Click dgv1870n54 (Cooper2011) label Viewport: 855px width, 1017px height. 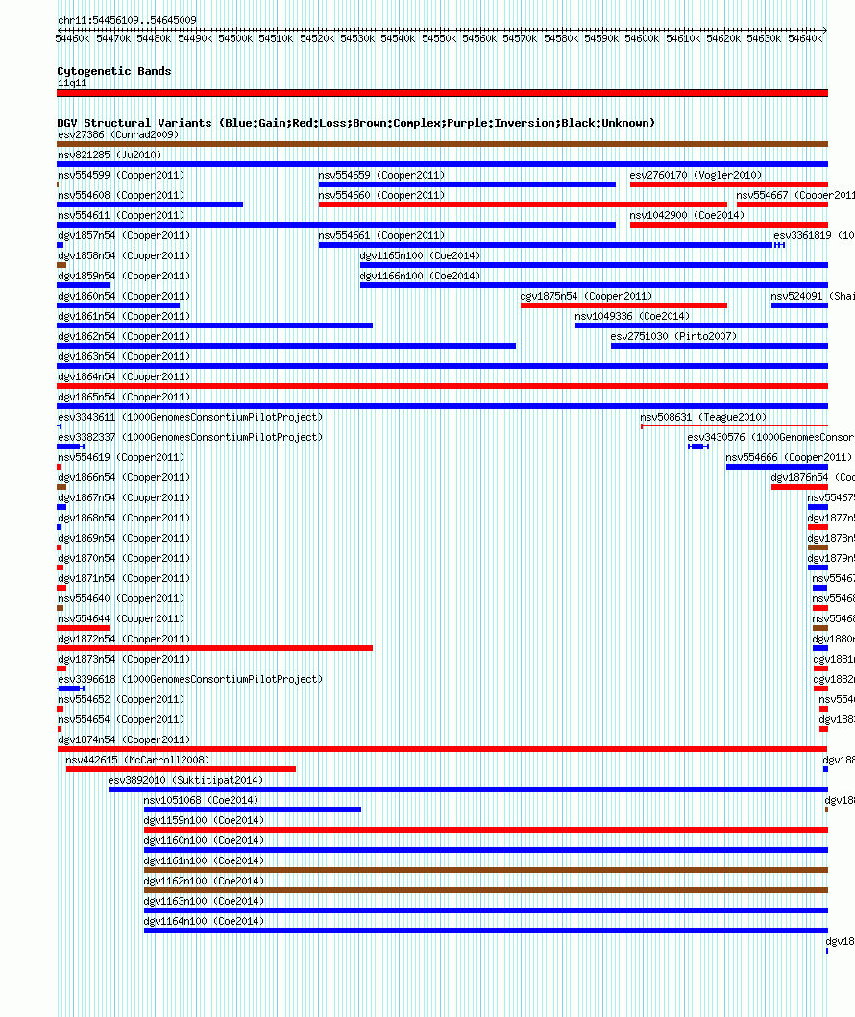pos(124,558)
